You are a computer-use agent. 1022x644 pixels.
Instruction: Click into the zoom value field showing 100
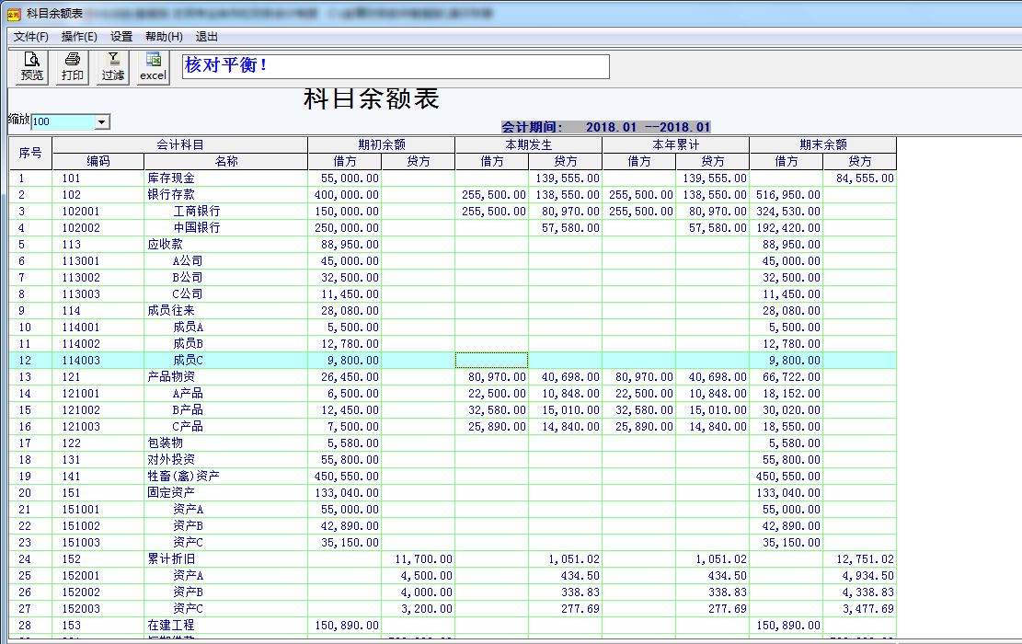pos(63,121)
